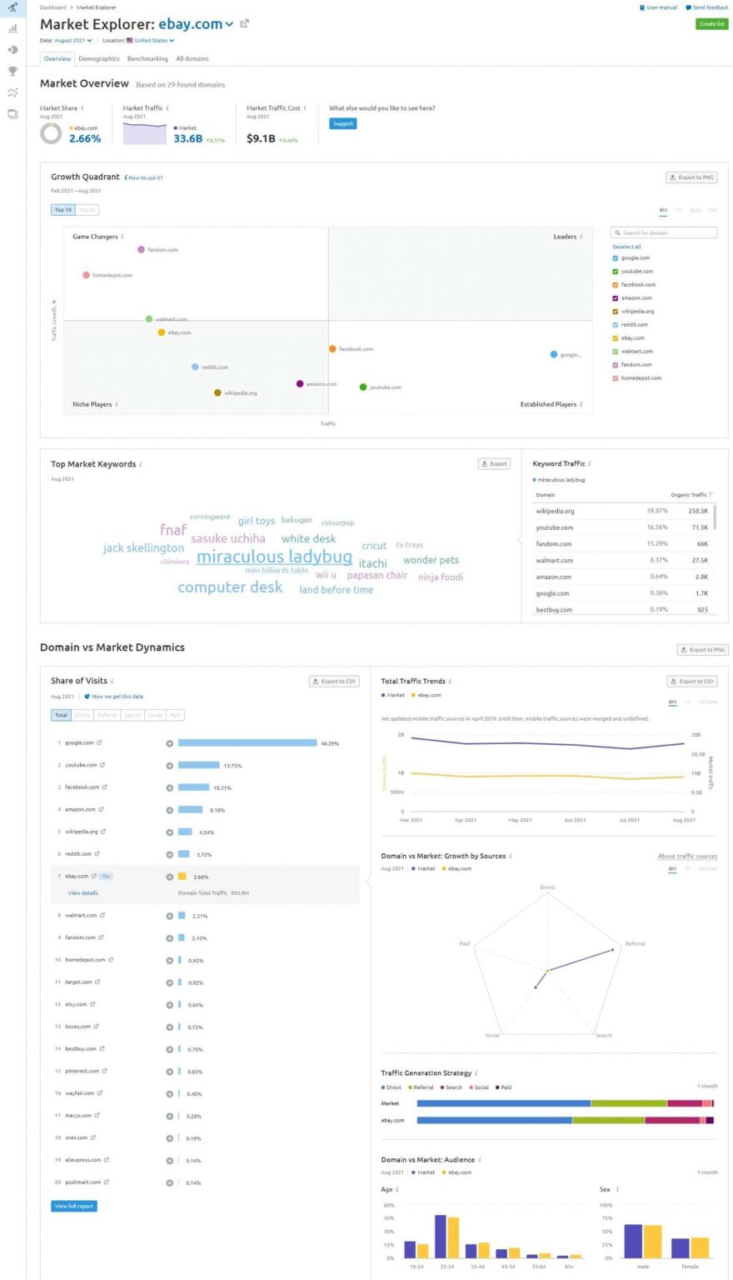Select the Overview tab
733x1280 pixels.
click(57, 59)
